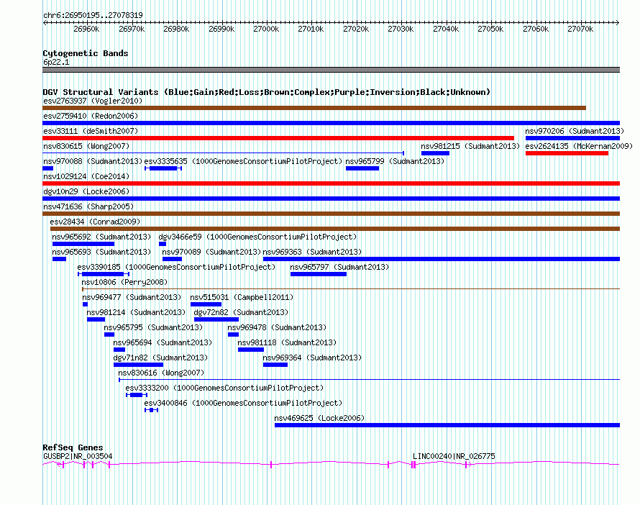Click the 27000k ruler position
The image size is (640, 505).
[x=266, y=29]
